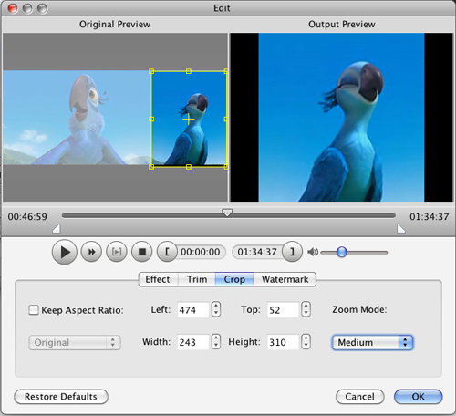This screenshot has width=456, height=416.
Task: Click the Left value input field
Action: tap(193, 309)
